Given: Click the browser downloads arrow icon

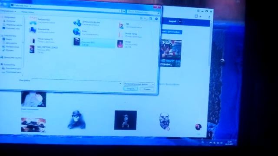Looking at the screenshot, I should pos(209,17).
